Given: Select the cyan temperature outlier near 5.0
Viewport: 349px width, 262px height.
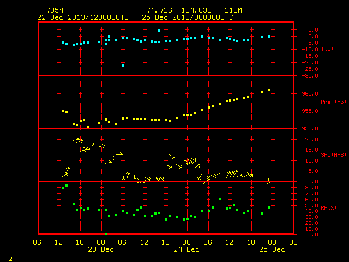Looking at the screenshot, I should [159, 31].
